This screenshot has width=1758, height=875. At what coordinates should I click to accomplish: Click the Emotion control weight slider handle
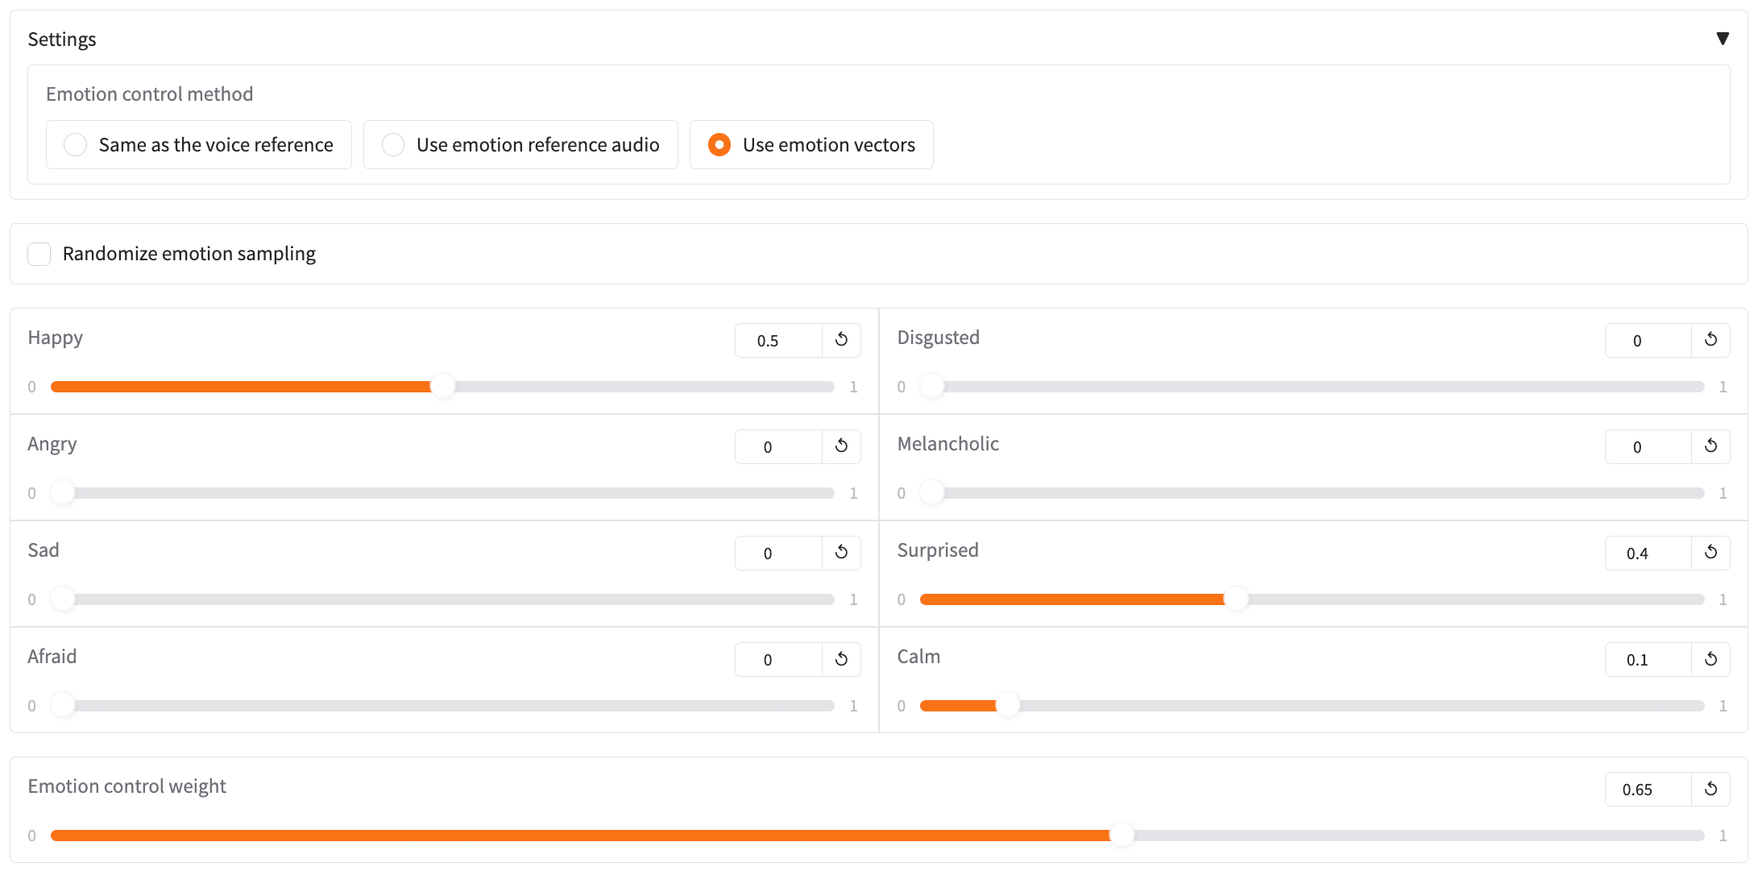pyautogui.click(x=1122, y=836)
